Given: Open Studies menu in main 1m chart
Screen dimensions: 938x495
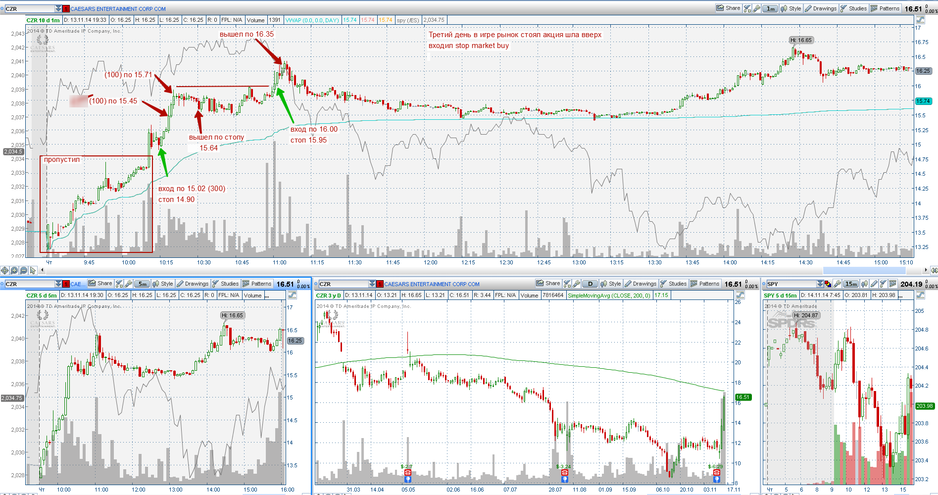Looking at the screenshot, I should 854,8.
